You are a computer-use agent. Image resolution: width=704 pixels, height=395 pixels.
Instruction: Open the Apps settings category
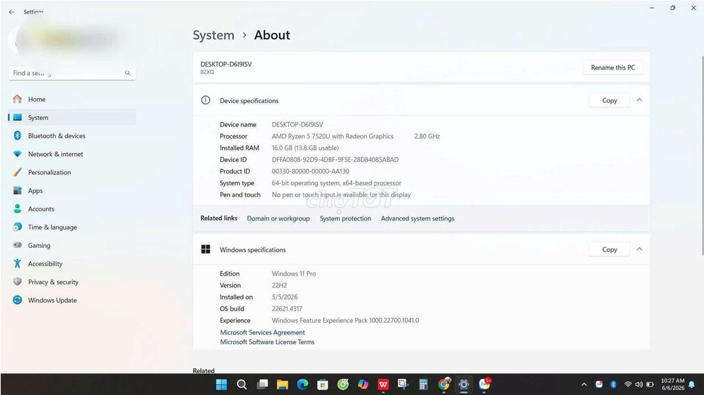tap(71, 191)
